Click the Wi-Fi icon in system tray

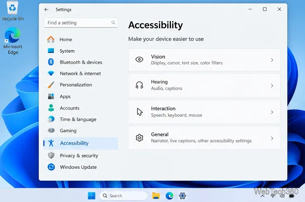coord(273,196)
